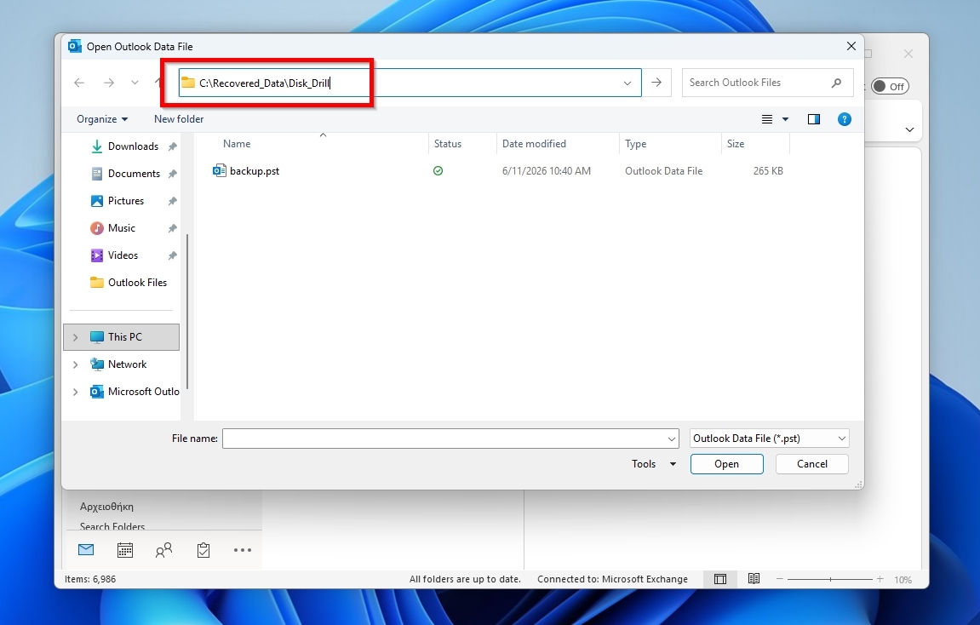980x625 pixels.
Task: Zoom out with the minus button
Action: click(x=779, y=579)
